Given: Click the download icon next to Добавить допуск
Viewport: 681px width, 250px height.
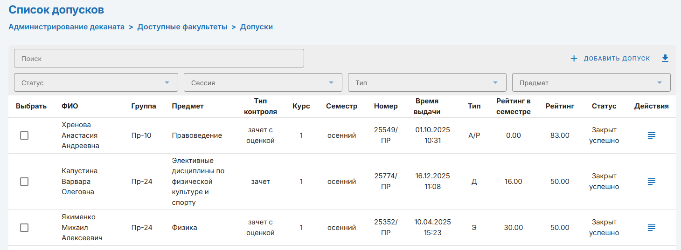Looking at the screenshot, I should pos(665,58).
